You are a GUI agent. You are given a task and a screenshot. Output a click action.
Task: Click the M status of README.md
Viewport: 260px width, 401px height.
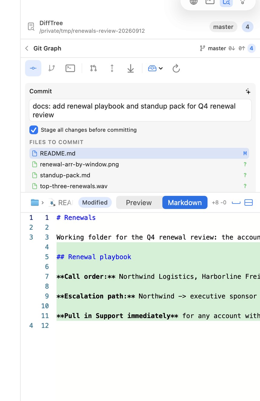pos(245,153)
